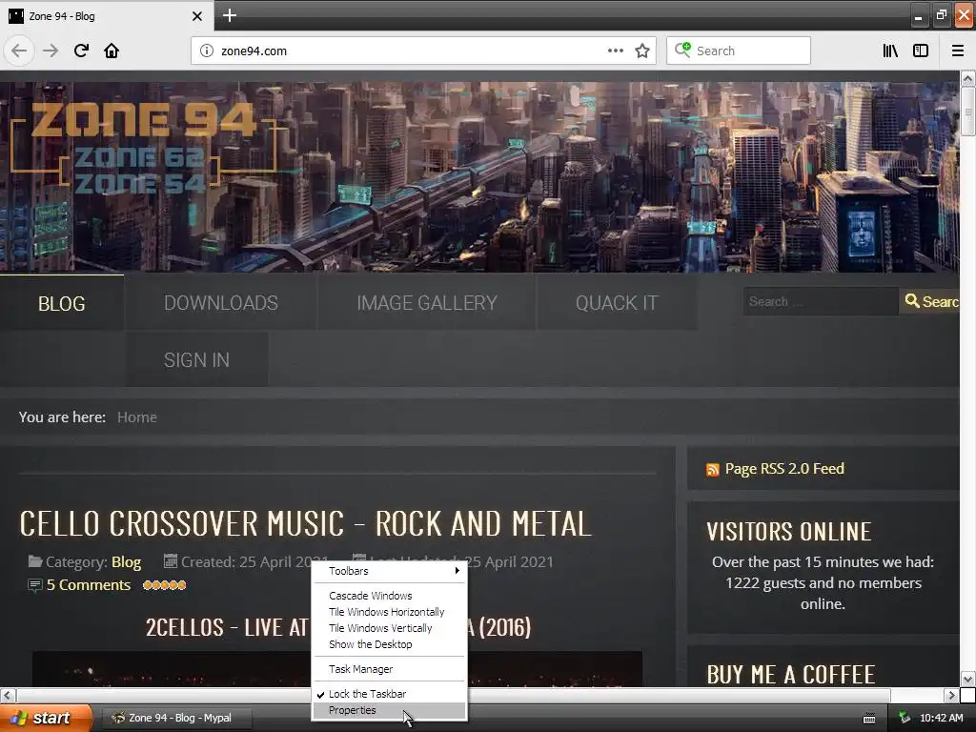976x732 pixels.
Task: Open the IMAGE GALLERY navigation tab
Action: 426,303
